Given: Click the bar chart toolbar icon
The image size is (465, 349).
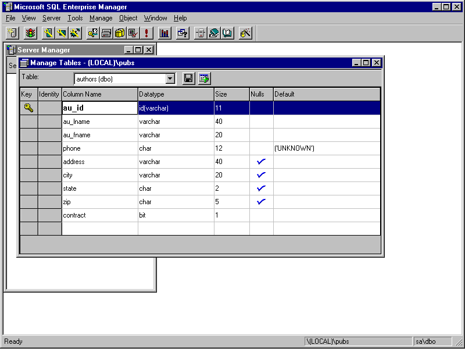Looking at the screenshot, I should click(164, 33).
